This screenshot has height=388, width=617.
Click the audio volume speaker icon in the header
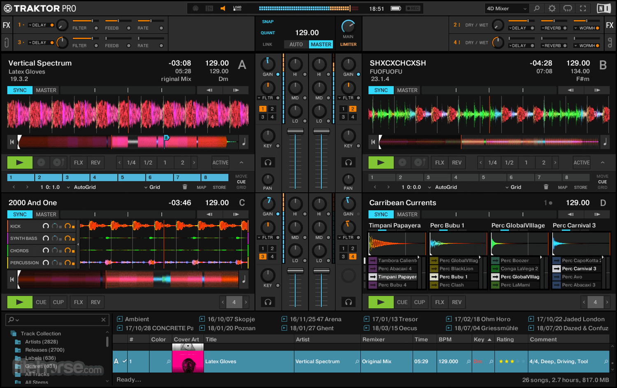tap(222, 8)
